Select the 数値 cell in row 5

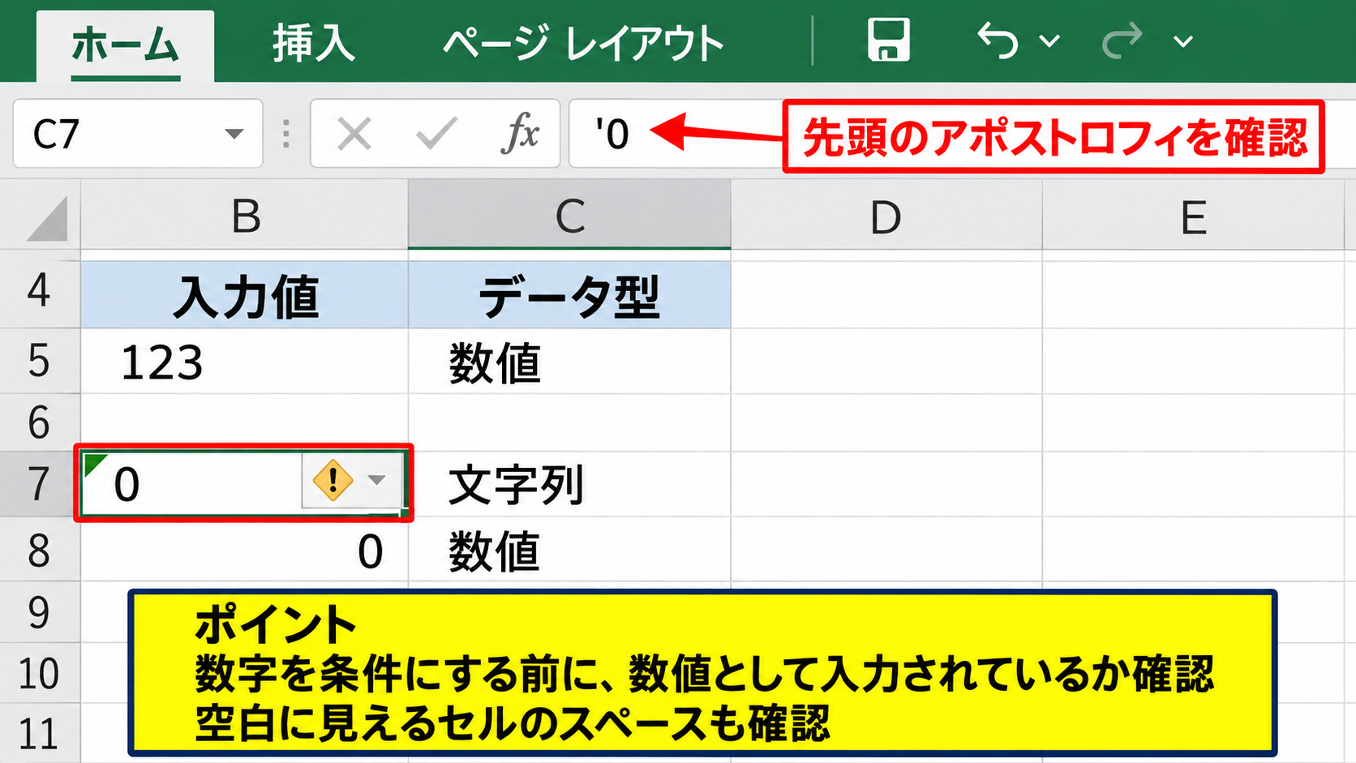tap(569, 362)
